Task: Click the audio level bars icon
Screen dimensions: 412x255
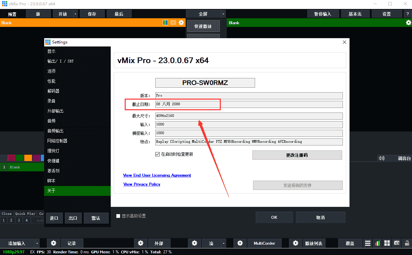Action: coord(377,243)
